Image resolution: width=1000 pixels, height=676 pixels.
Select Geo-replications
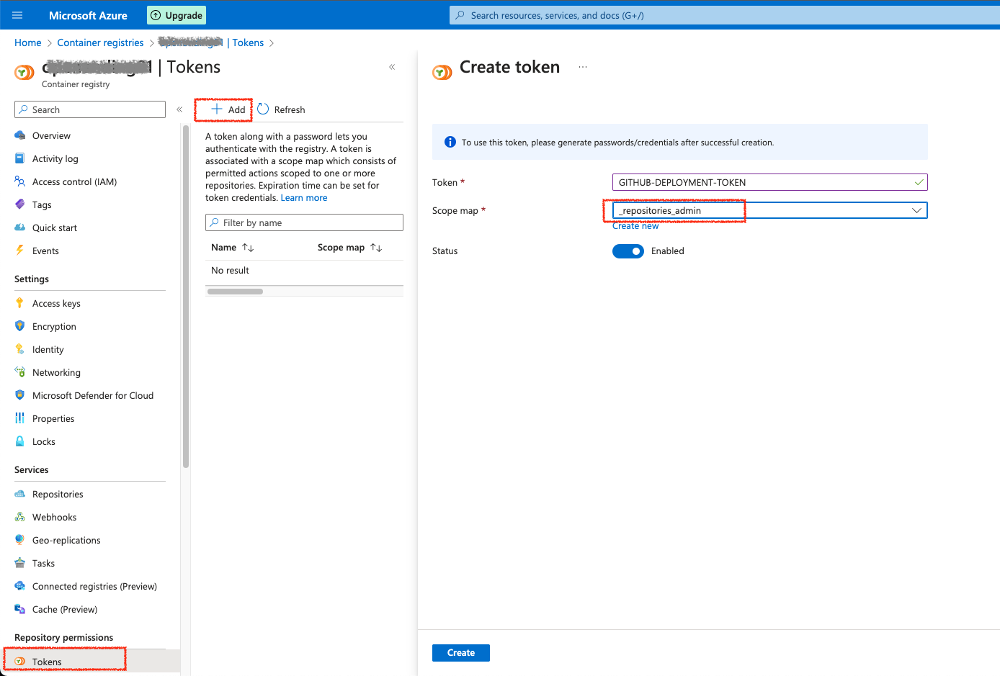point(66,540)
